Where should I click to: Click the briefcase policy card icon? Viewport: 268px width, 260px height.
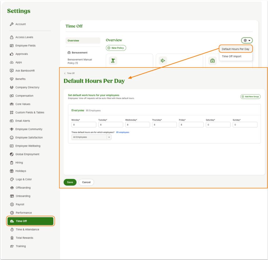pos(213,61)
